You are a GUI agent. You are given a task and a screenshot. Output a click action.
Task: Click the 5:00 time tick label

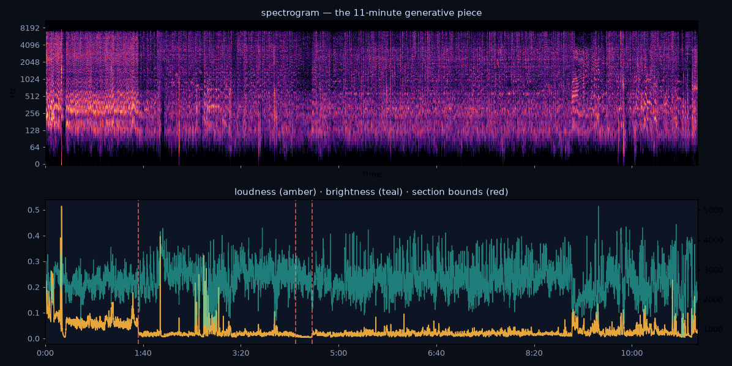click(x=338, y=353)
